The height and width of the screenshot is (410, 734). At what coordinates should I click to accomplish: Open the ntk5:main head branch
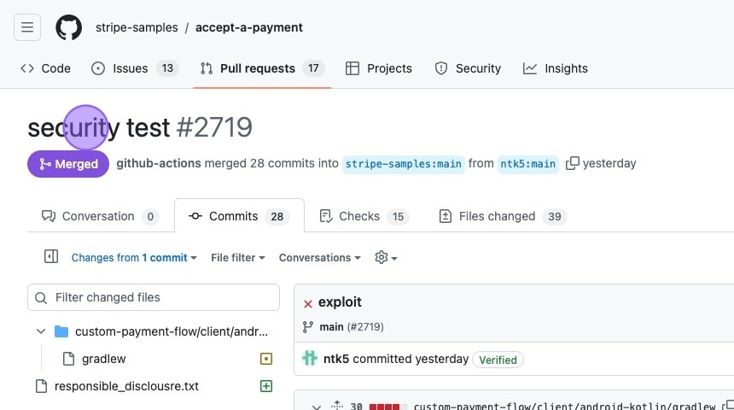point(528,164)
